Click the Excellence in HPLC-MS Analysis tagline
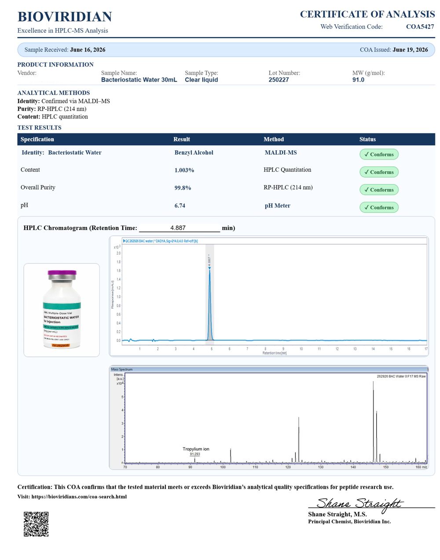This screenshot has width=440, height=560. (x=63, y=30)
